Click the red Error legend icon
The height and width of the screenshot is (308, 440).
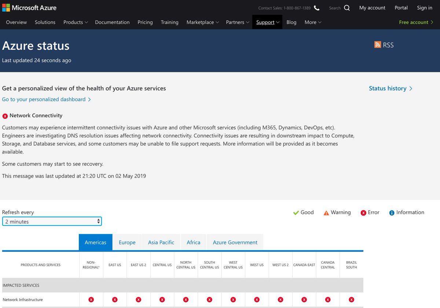click(x=363, y=213)
